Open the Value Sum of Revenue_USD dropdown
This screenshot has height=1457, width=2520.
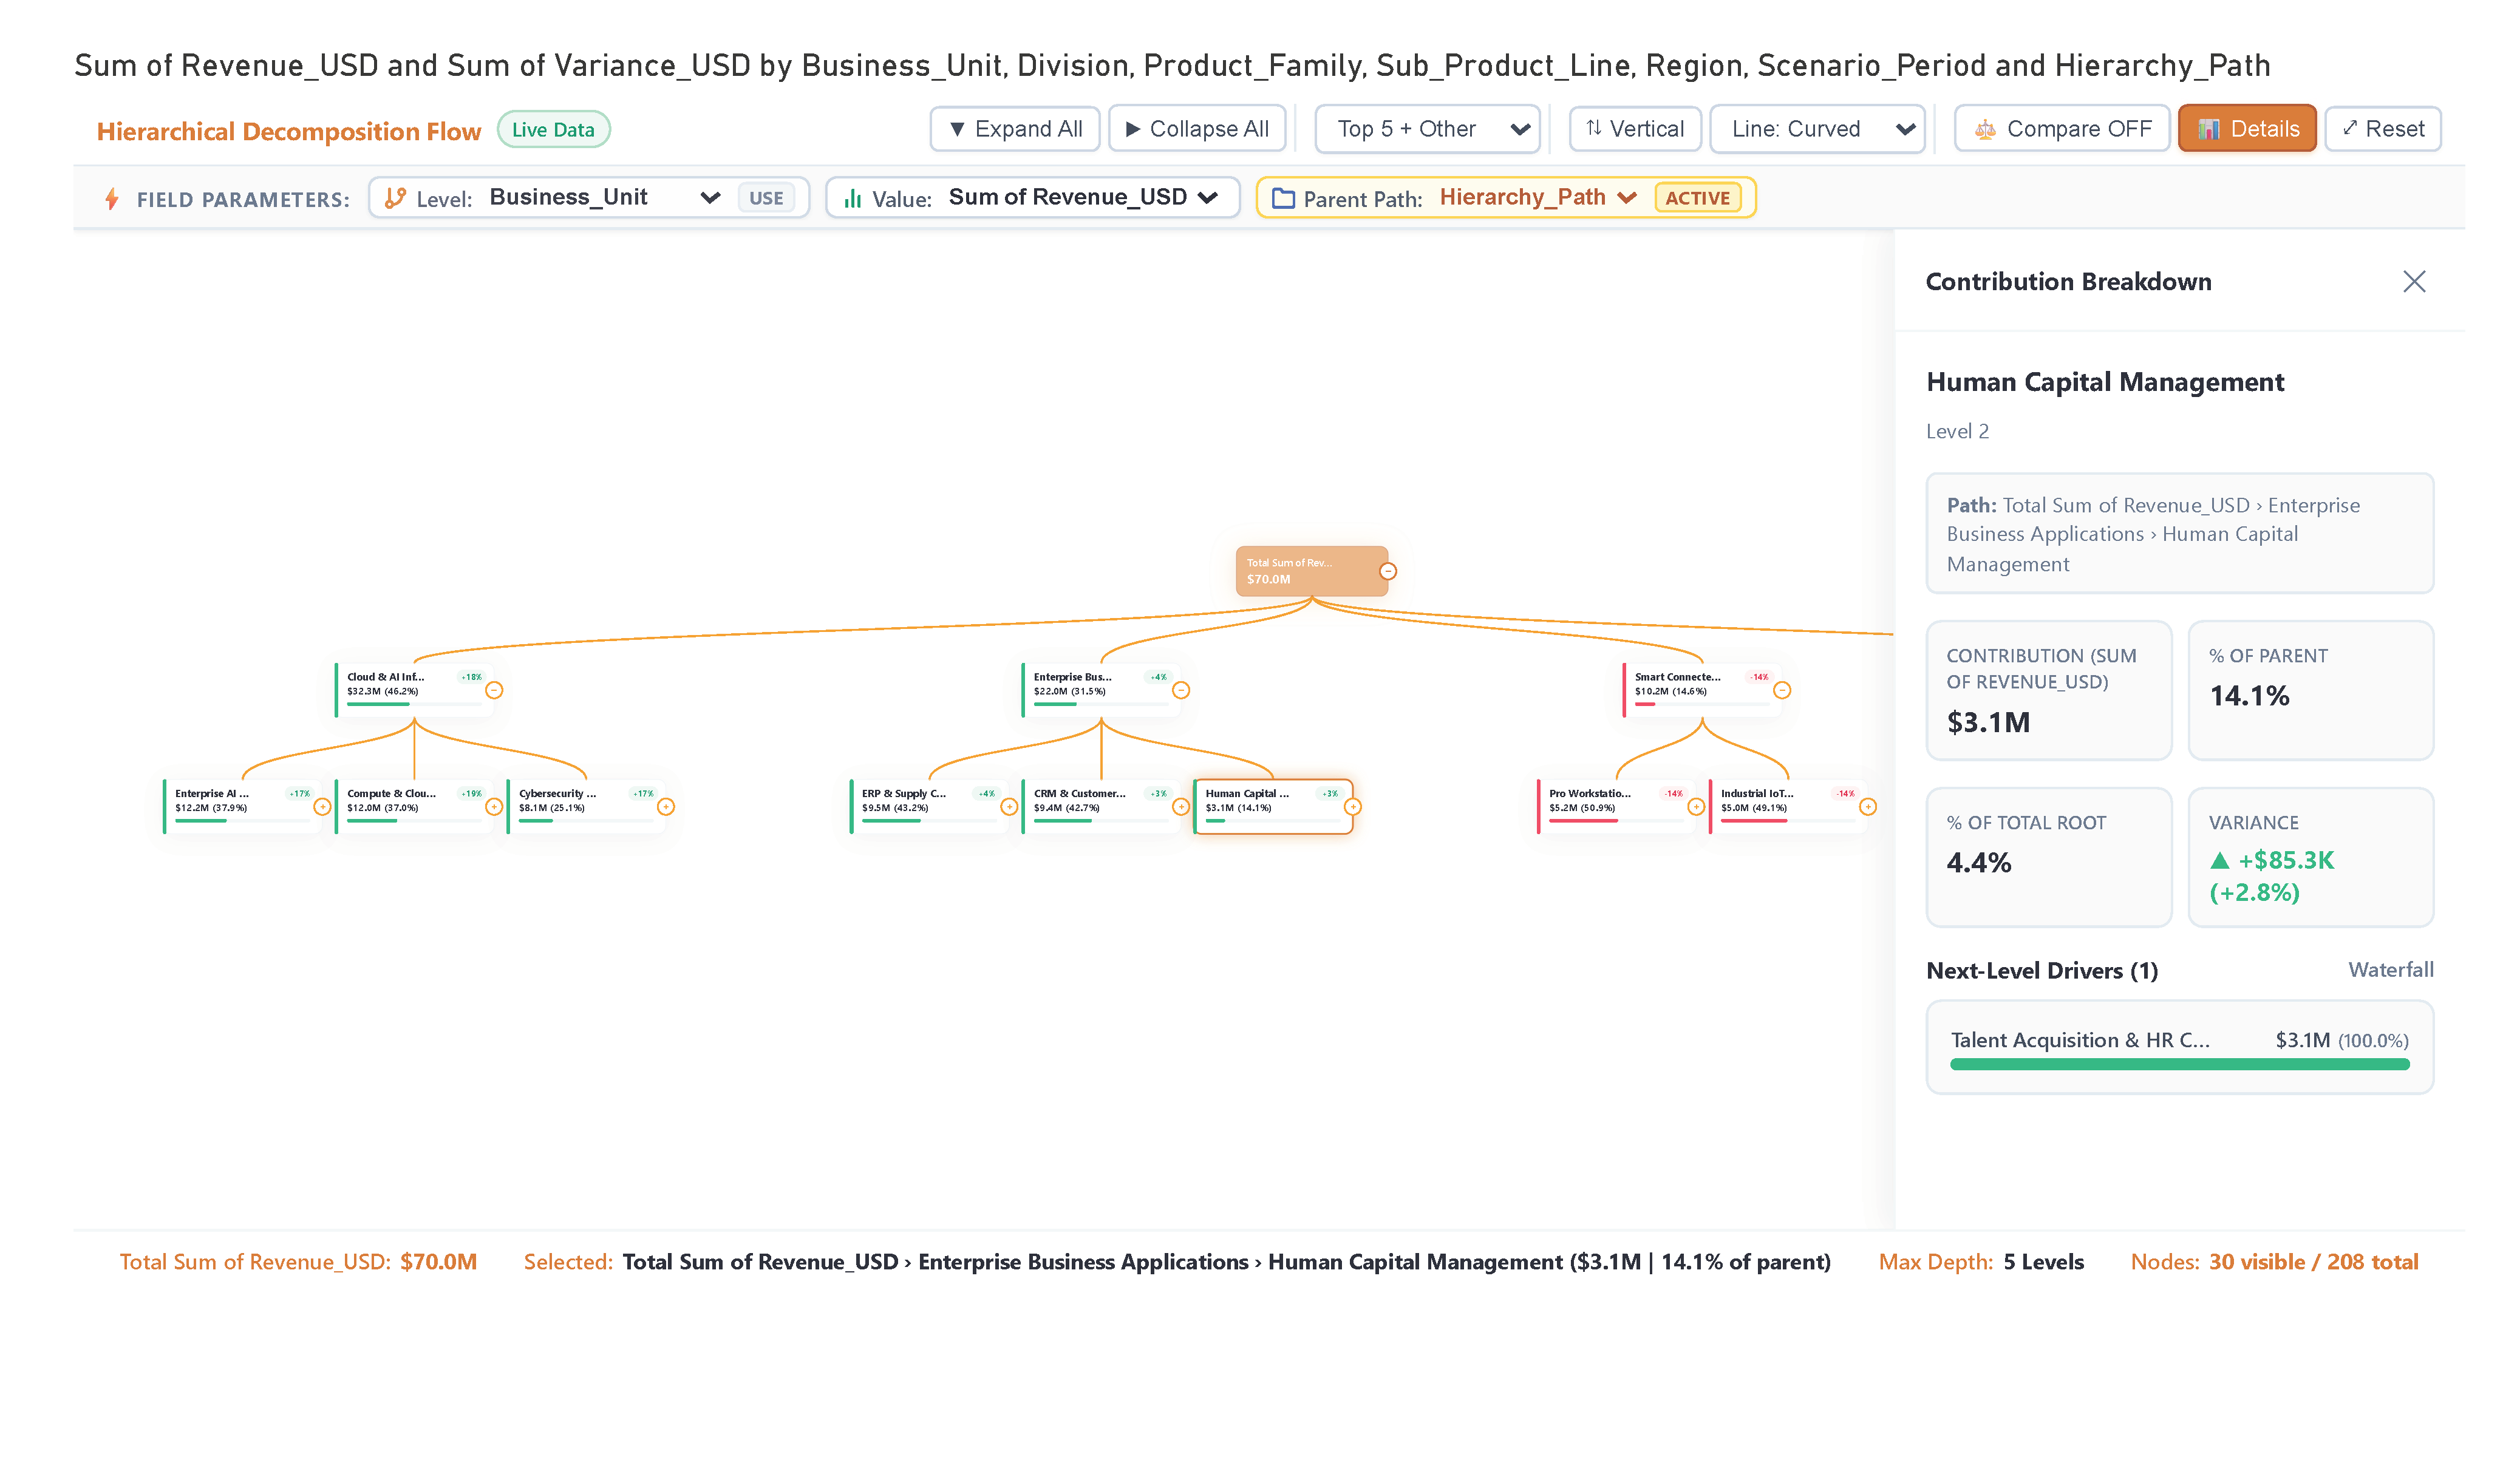[1083, 197]
